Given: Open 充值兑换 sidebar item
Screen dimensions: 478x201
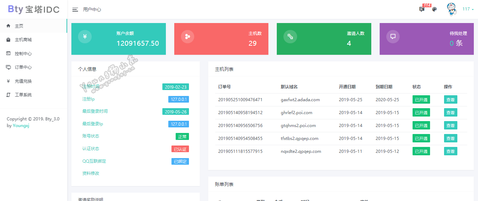Looking at the screenshot, I should [23, 81].
